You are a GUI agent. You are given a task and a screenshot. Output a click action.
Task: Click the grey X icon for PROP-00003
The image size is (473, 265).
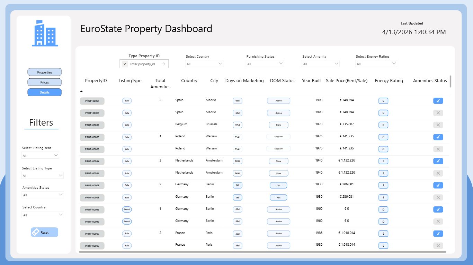click(438, 149)
